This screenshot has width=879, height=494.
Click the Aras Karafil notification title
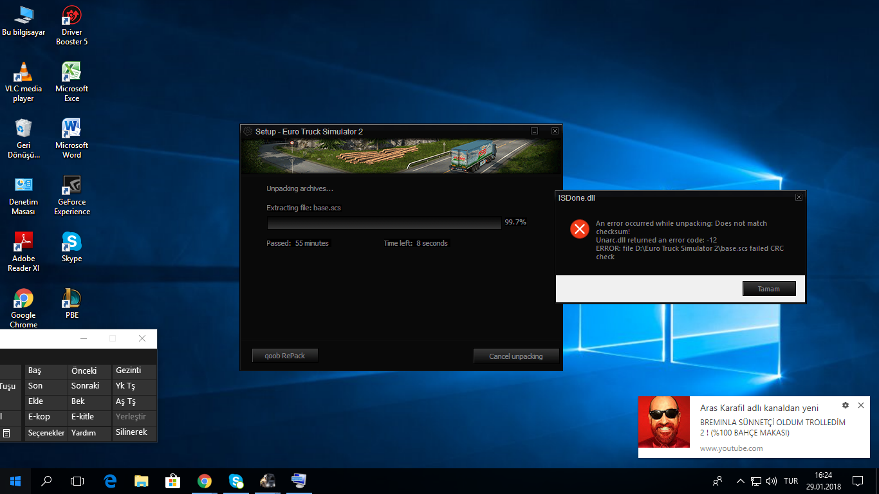759,408
